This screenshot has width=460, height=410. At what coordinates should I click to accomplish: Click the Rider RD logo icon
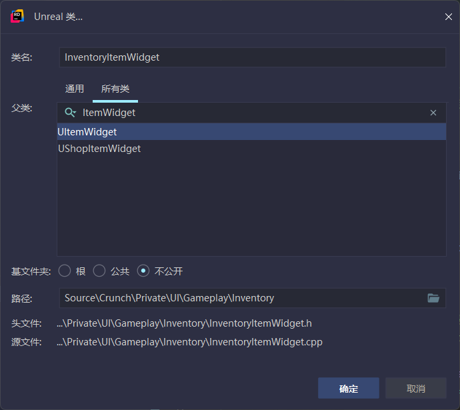coord(17,17)
